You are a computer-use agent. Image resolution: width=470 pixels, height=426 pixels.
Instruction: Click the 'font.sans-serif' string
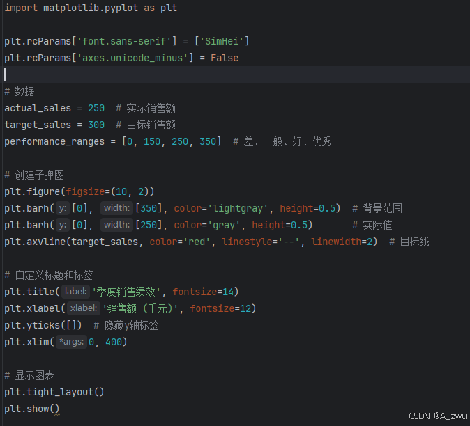click(124, 41)
